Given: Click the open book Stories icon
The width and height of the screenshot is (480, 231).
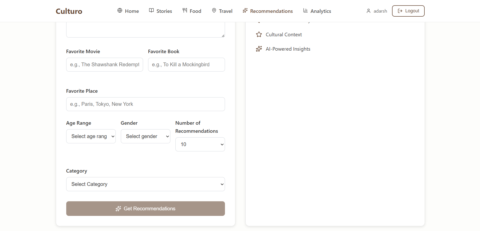Looking at the screenshot, I should (x=151, y=11).
